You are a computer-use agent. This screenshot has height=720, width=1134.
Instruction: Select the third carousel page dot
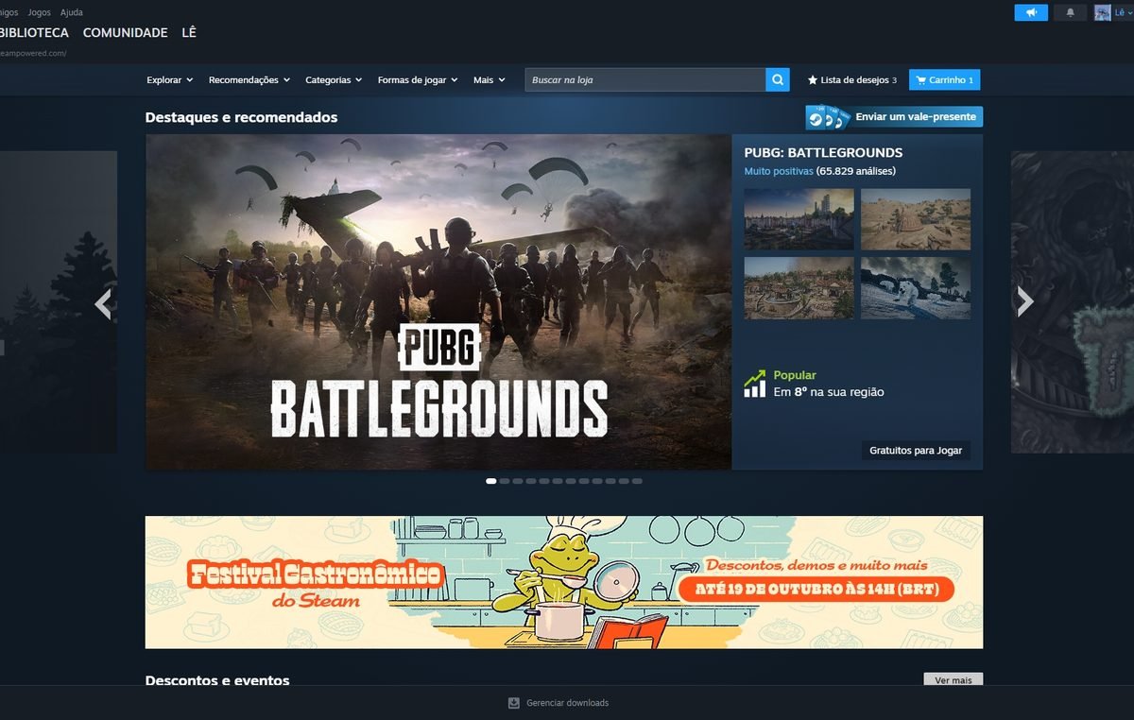pyautogui.click(x=518, y=481)
